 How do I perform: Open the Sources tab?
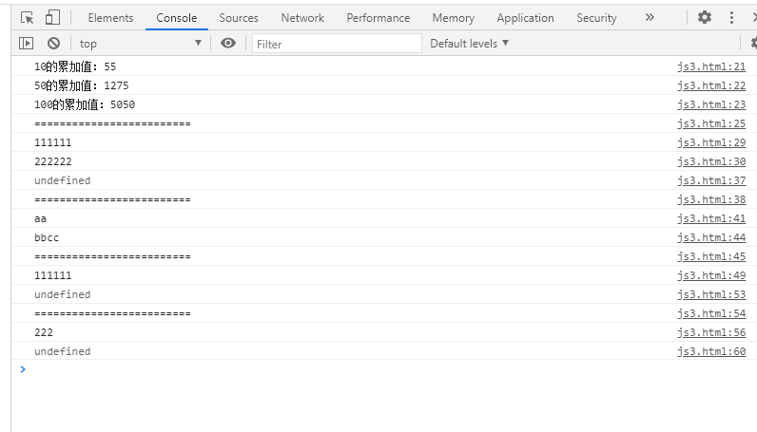[x=239, y=18]
